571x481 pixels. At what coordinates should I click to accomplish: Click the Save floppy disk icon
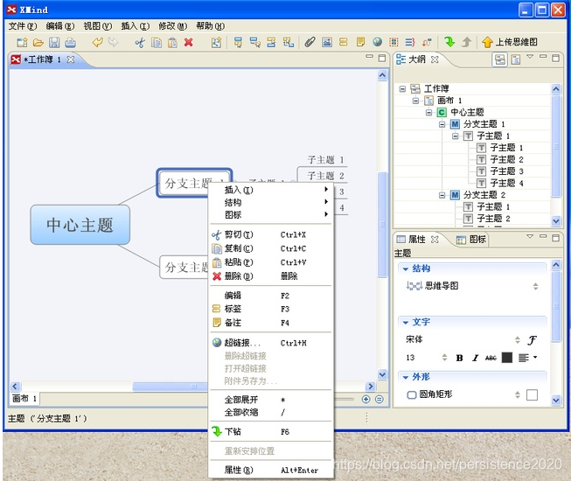tap(54, 43)
